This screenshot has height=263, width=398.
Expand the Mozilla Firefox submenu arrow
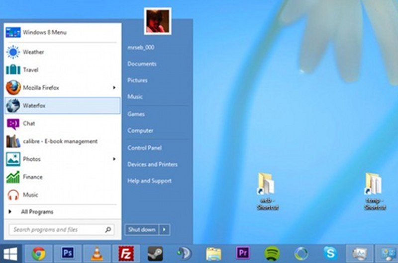(114, 87)
